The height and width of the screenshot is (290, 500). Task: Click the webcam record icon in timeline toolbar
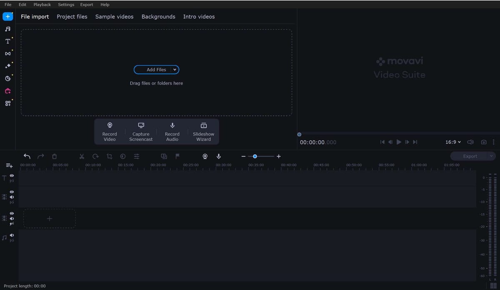(205, 156)
